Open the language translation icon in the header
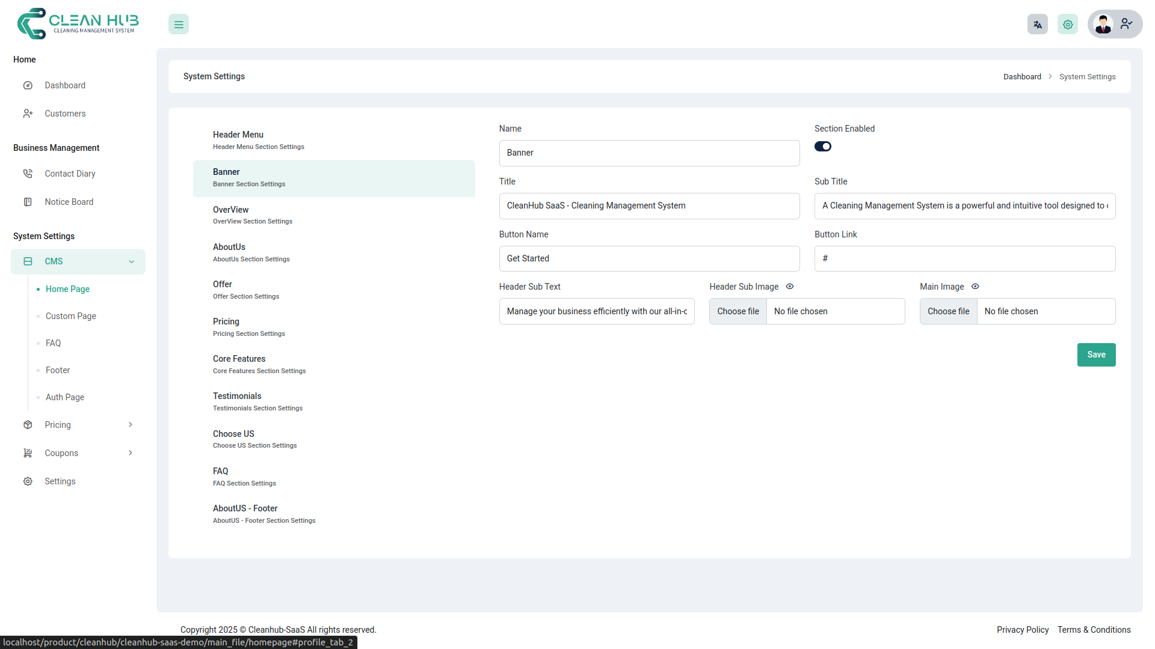1155x649 pixels. [x=1037, y=24]
